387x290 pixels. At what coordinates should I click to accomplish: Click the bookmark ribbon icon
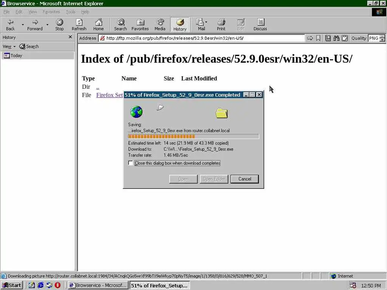pyautogui.click(x=318, y=38)
